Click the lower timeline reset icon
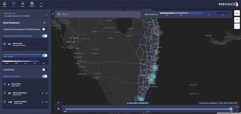241x114 pixels. coord(237,111)
